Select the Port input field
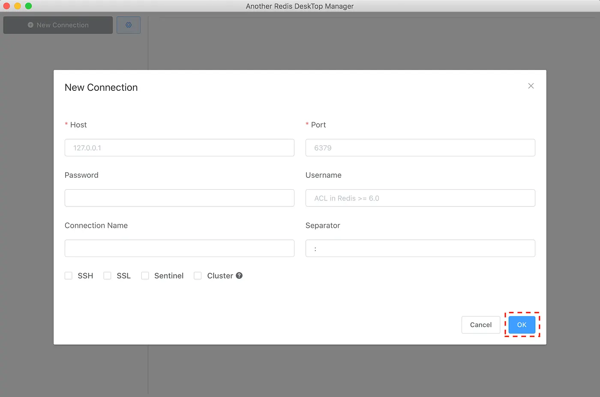This screenshot has height=397, width=600. coord(420,148)
